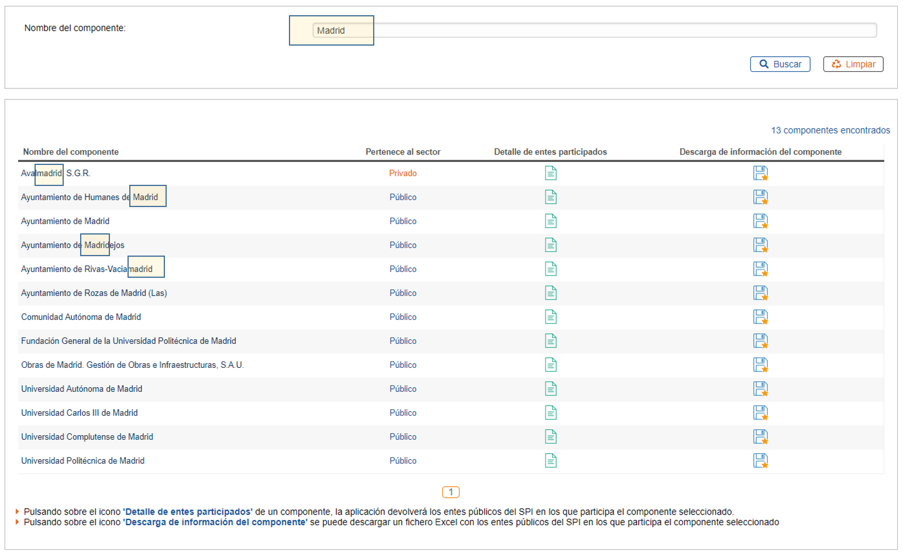
Task: Download component info for Ayuntamiento de Madrid
Action: coord(760,221)
